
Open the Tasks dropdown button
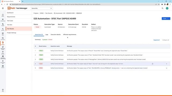point(166,18)
